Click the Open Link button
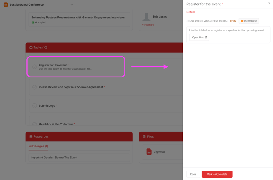Screen dimensions: 273x180 199,37
